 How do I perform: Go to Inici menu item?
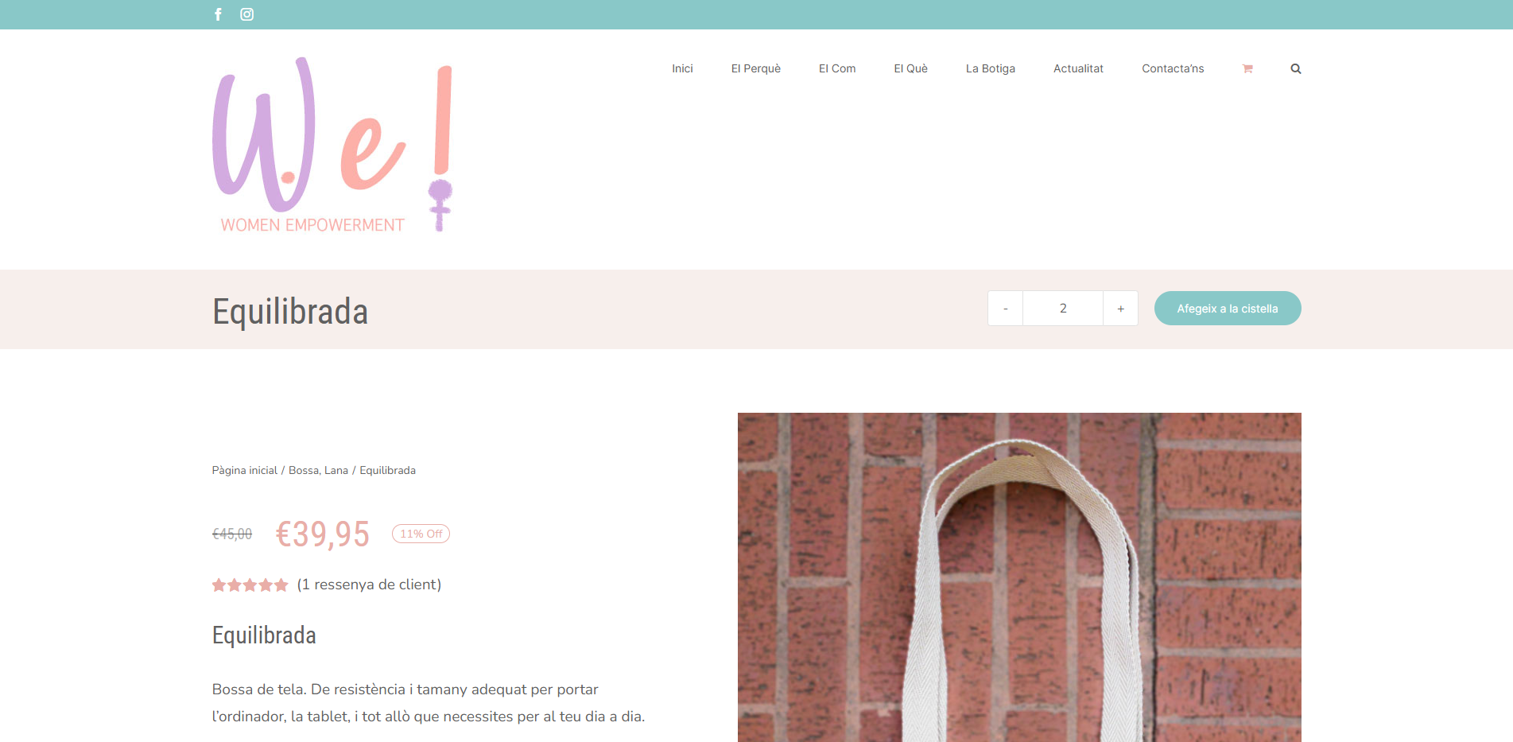click(682, 68)
